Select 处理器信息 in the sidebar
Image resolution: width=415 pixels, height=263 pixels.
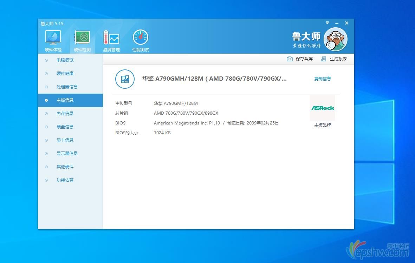[x=70, y=87]
